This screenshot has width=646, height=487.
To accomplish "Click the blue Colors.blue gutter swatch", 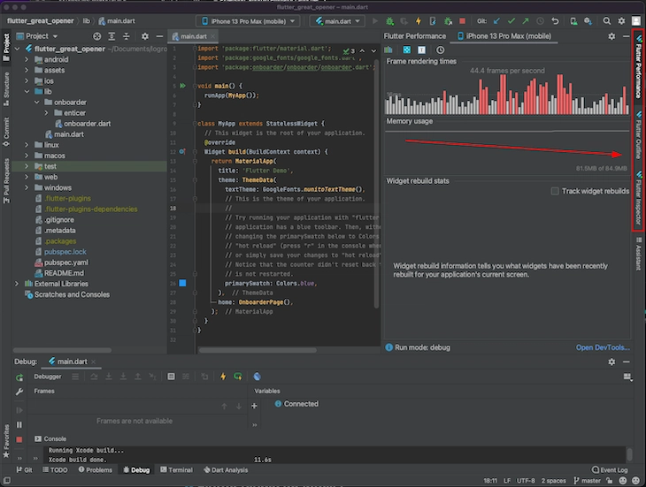I will [x=182, y=283].
